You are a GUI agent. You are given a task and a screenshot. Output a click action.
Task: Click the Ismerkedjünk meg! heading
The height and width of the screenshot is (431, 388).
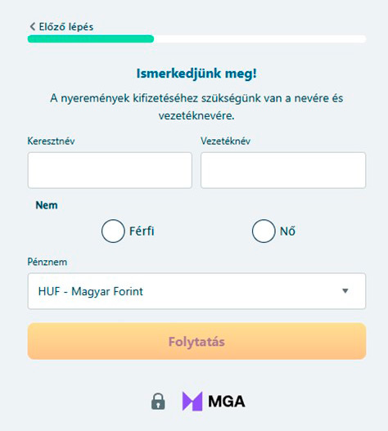click(x=196, y=74)
